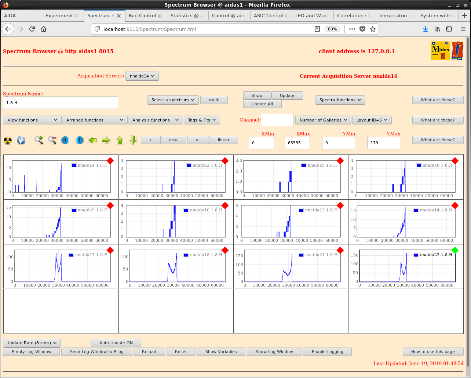Toggle the green diamond marker on nnaida22 plot
This screenshot has width=471, height=378.
(455, 250)
